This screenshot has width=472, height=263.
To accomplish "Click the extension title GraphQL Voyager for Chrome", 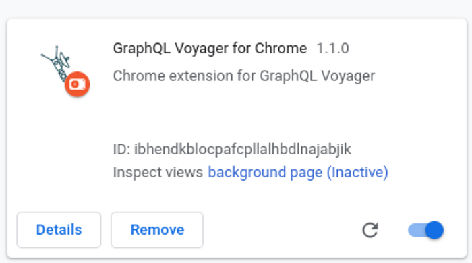I will click(210, 49).
